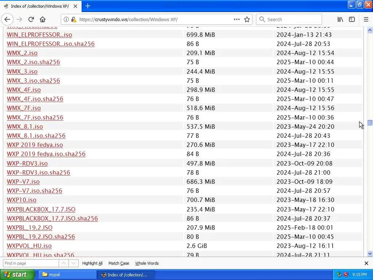373x280 pixels.
Task: Download WMX_8.1.iso
Action: pos(25,127)
